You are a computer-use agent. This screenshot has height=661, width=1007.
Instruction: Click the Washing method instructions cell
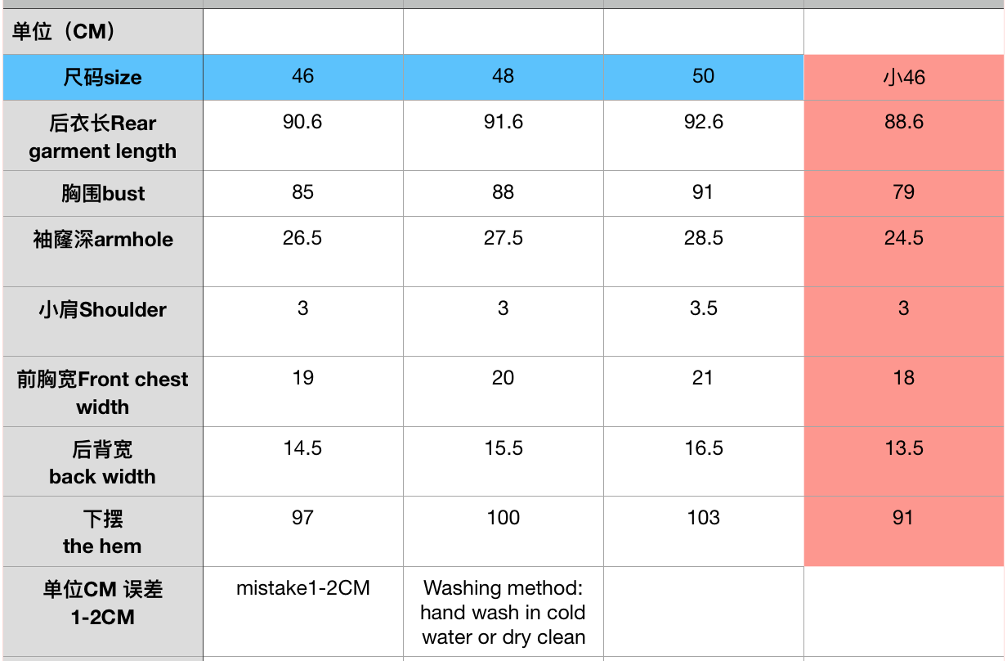click(x=503, y=612)
